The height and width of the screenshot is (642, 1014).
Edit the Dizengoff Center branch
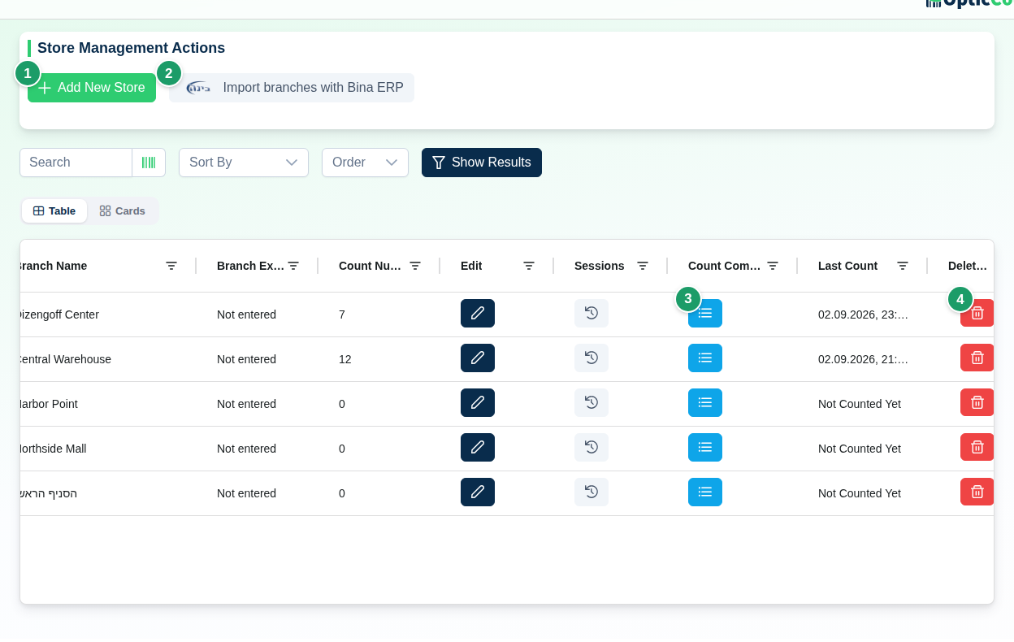pos(478,313)
